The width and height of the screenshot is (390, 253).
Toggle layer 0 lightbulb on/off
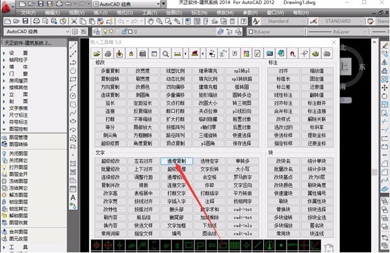105,32
